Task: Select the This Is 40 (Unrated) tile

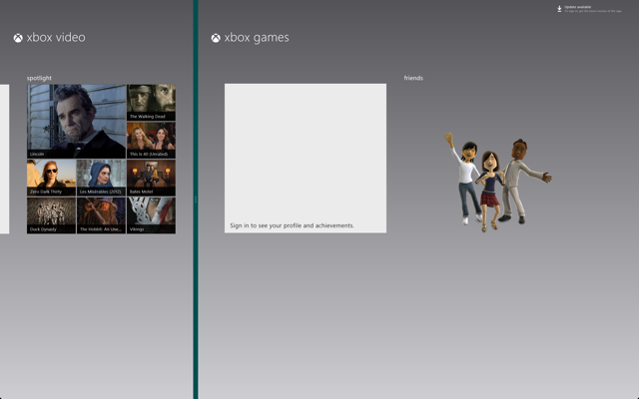Action: pyautogui.click(x=151, y=140)
